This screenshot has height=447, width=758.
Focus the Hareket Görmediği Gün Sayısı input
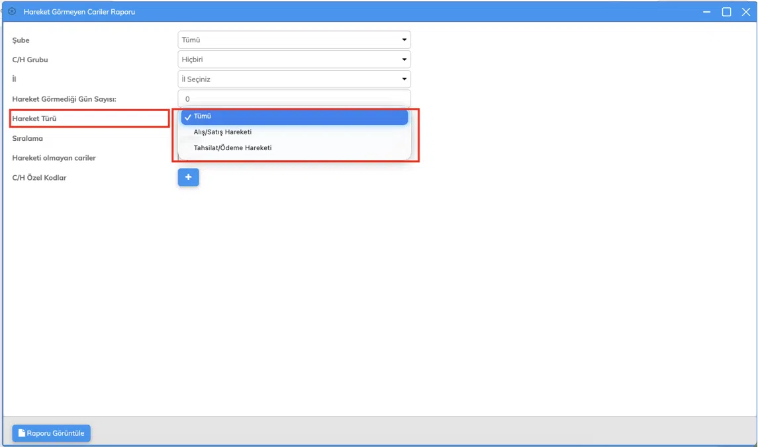coord(294,99)
